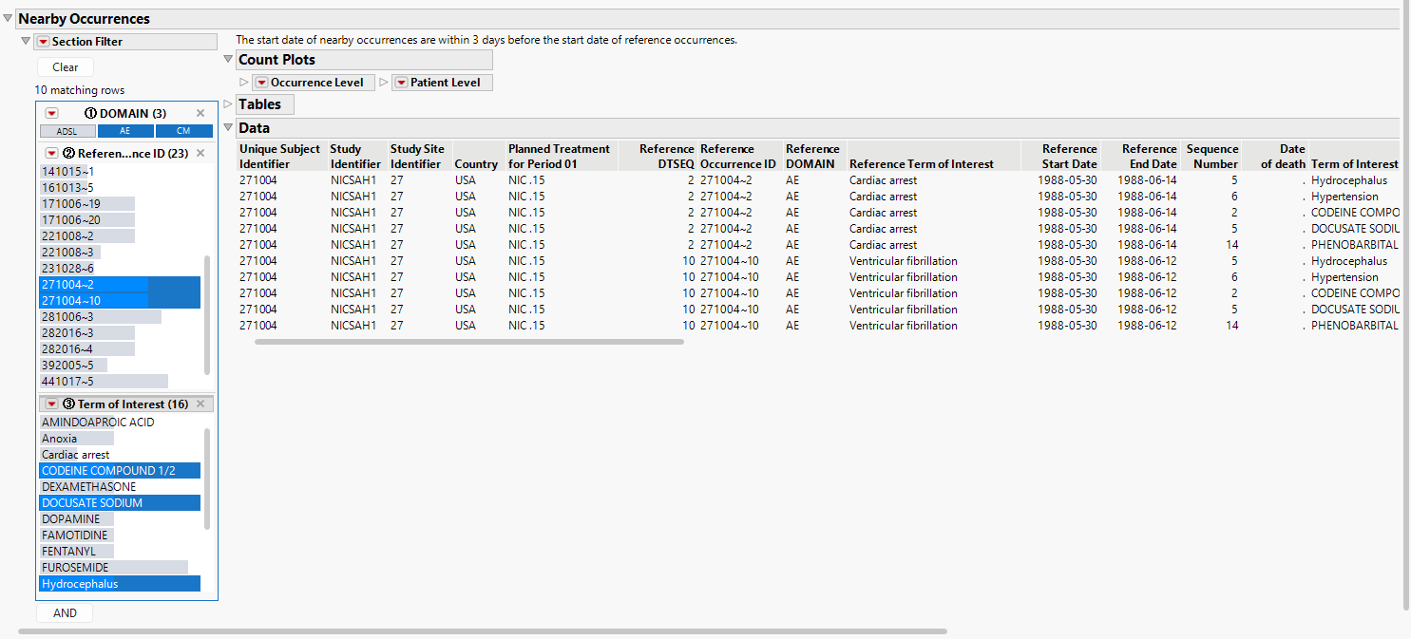This screenshot has width=1411, height=639.
Task: Remove the Term of Interest filter
Action: click(200, 404)
